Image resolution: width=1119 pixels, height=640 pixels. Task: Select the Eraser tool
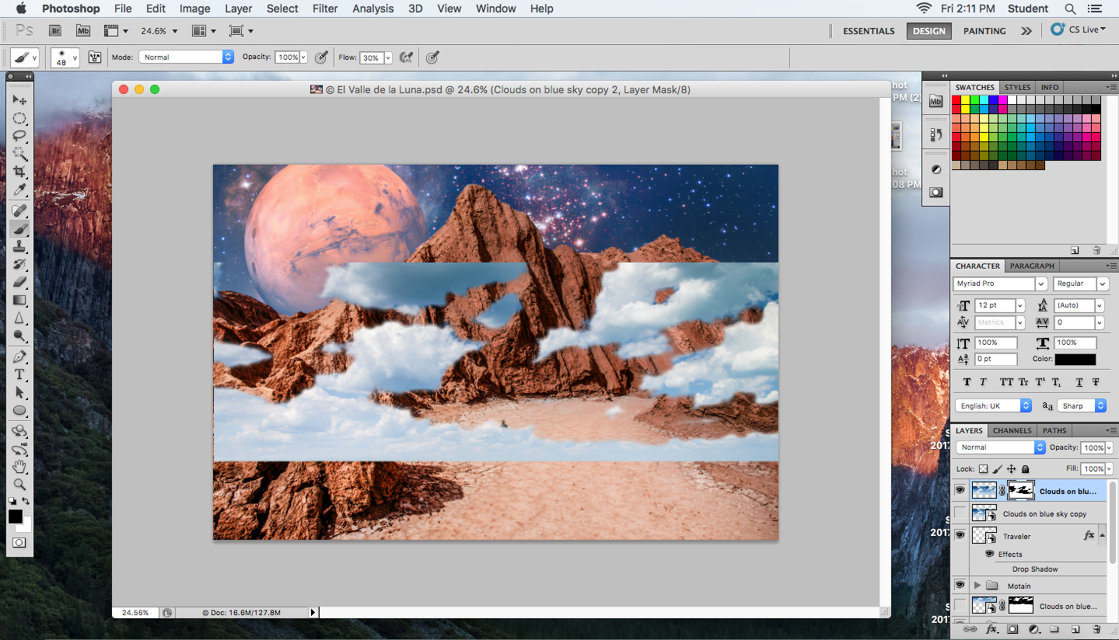[19, 283]
